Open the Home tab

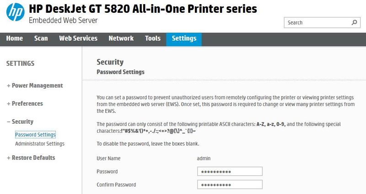click(15, 38)
